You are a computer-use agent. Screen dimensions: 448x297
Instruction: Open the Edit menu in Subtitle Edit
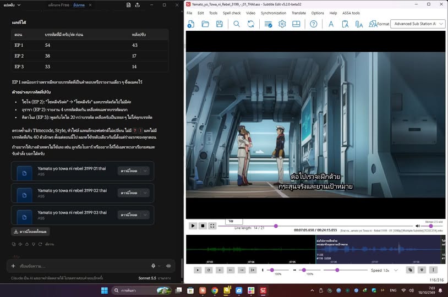pyautogui.click(x=201, y=13)
